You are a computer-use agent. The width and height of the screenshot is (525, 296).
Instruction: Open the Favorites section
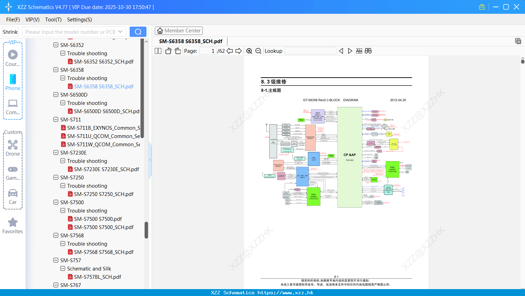[13, 226]
